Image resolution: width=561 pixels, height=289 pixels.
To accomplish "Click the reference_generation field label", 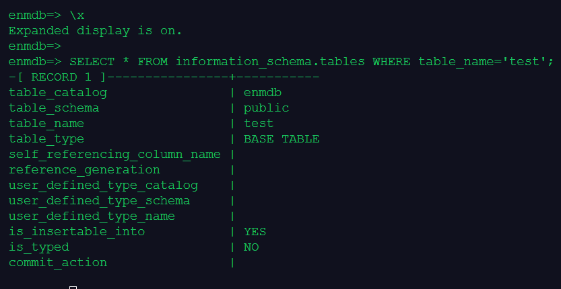I will (x=84, y=170).
